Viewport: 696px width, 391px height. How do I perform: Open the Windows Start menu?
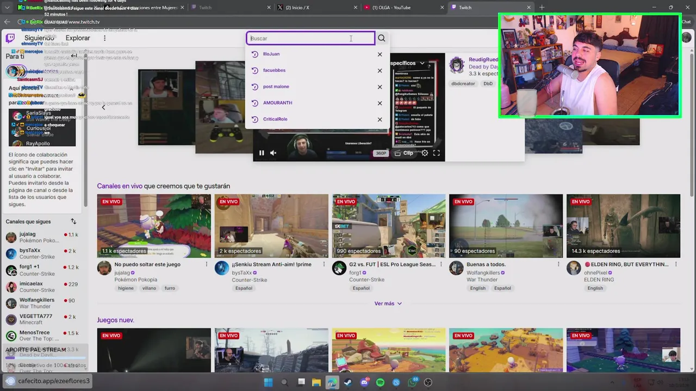(268, 382)
